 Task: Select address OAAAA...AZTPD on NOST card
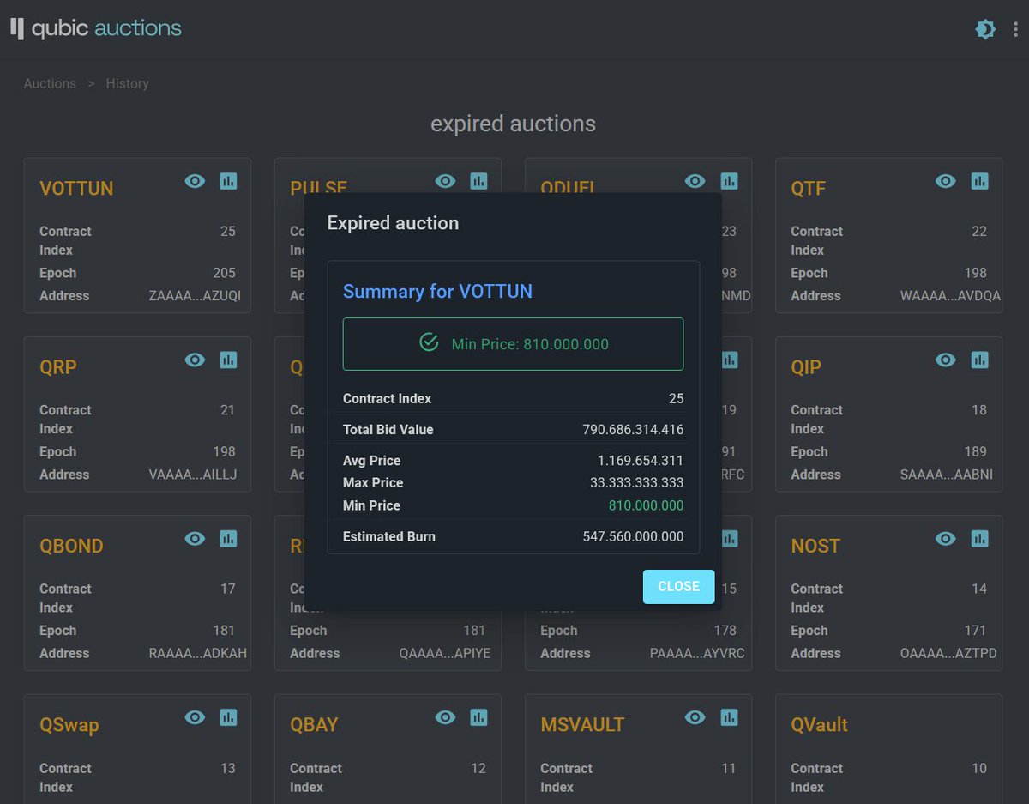click(948, 653)
